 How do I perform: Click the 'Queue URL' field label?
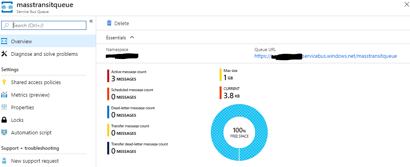coord(265,50)
